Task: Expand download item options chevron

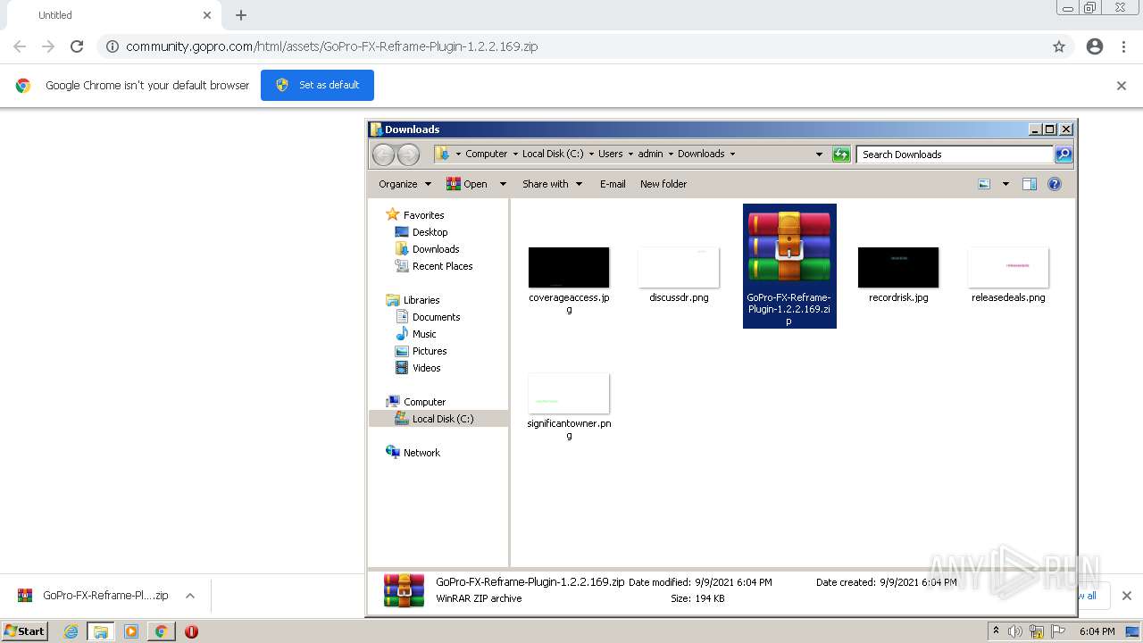Action: (x=189, y=596)
